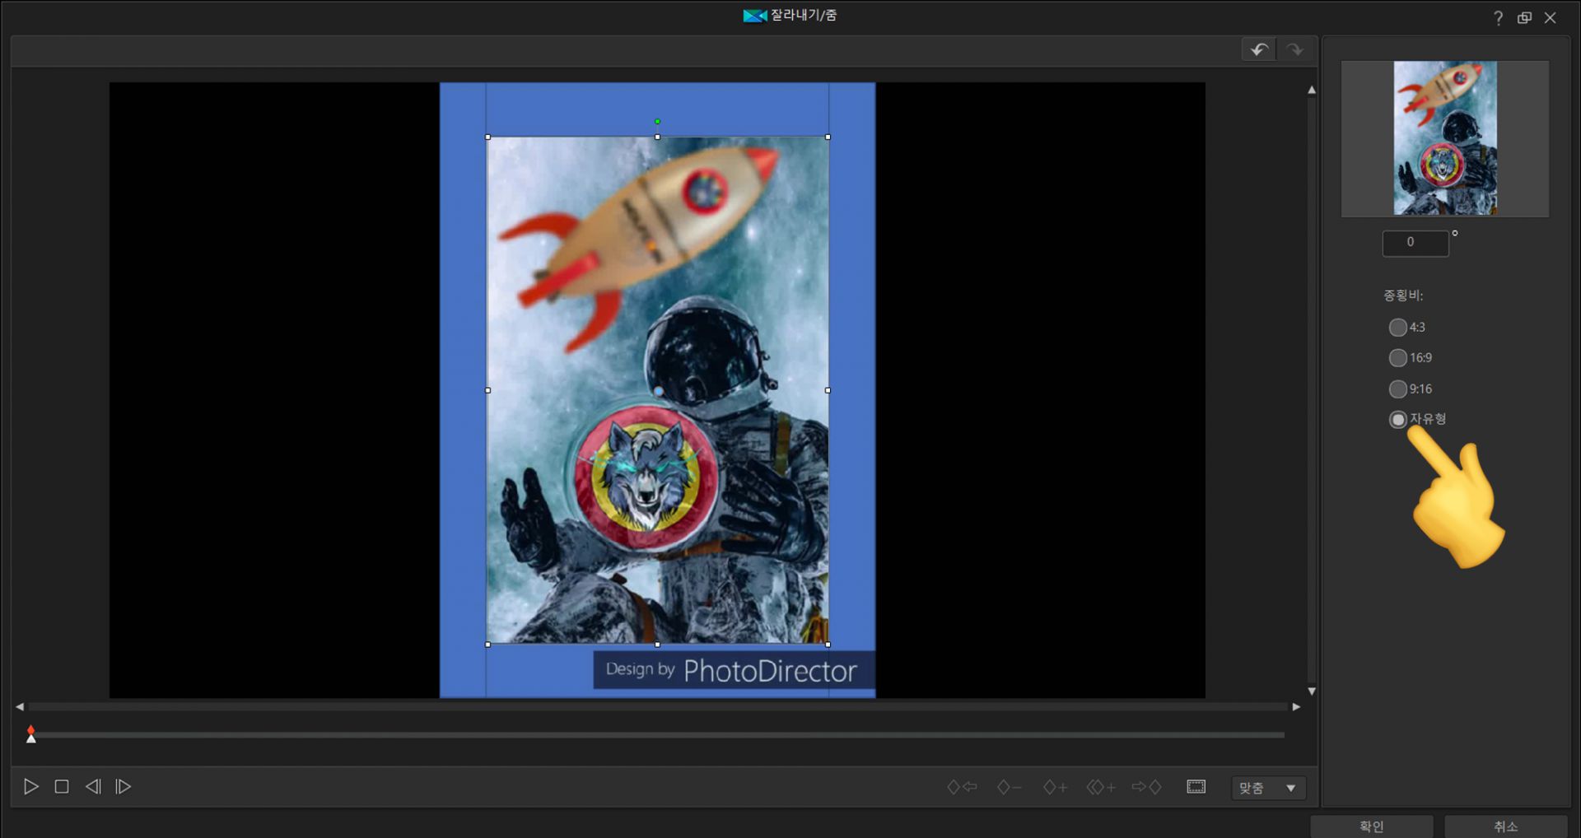Viewport: 1581px width, 838px height.
Task: Select the 16:9 aspect ratio
Action: coord(1398,358)
